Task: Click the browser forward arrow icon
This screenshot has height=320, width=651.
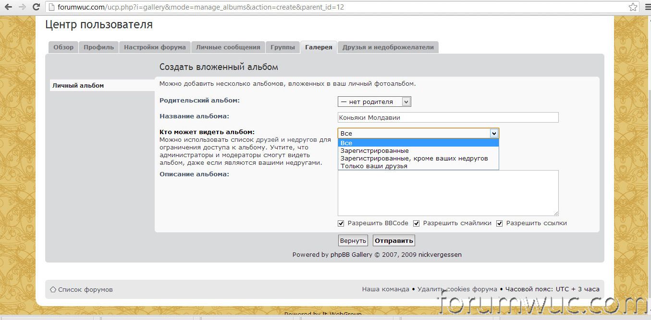Action: [22, 7]
